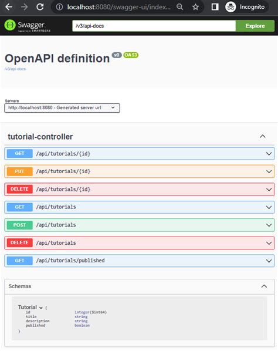Click the 'boolean' type text
Image resolution: width=278 pixels, height=351 pixels.
[82, 325]
